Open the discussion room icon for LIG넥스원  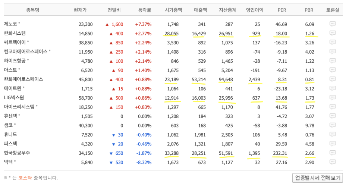point(333,98)
